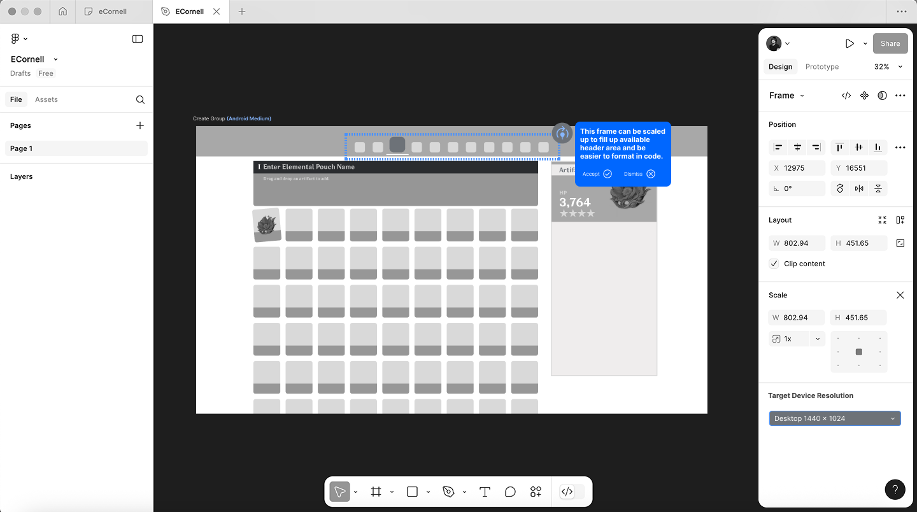Select the Comment tool
Viewport: 917px width, 512px height.
pyautogui.click(x=510, y=492)
